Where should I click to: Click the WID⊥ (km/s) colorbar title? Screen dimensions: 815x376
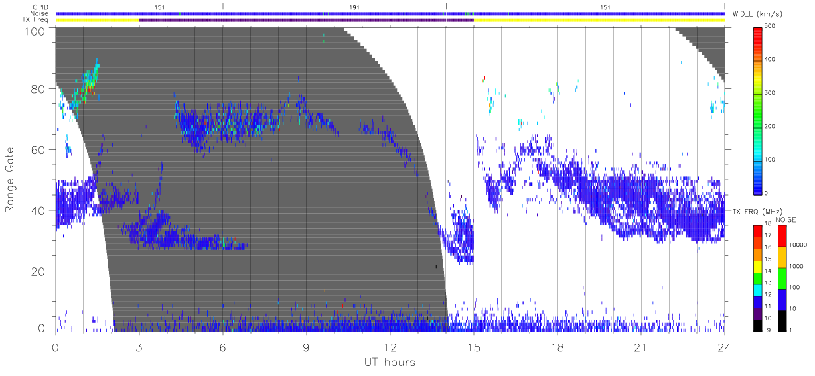[x=758, y=13]
